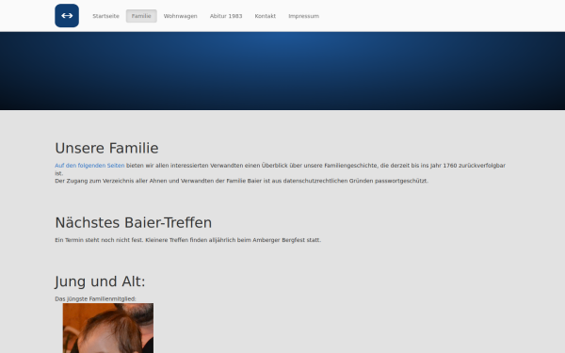Navigate to the Kontakt page

tap(266, 16)
